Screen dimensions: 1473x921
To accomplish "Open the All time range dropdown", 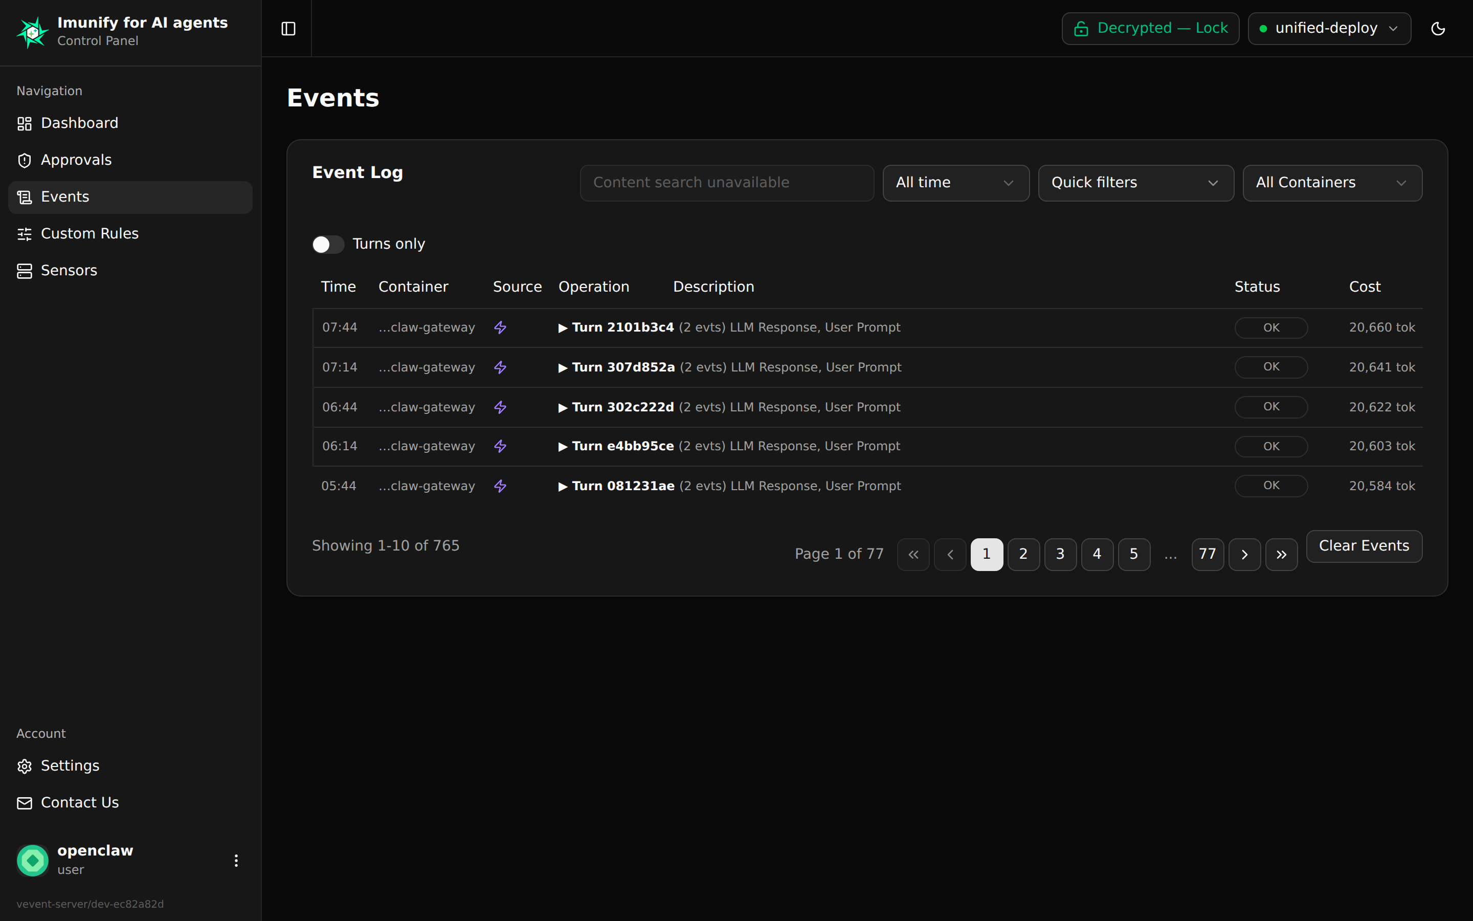I will coord(955,183).
